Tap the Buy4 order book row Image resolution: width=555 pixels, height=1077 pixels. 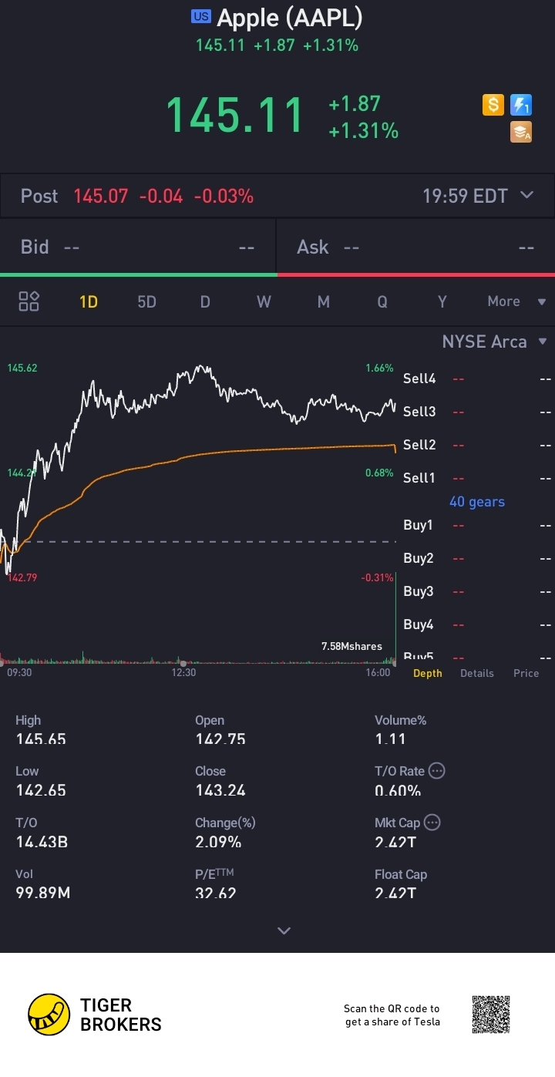(478, 624)
